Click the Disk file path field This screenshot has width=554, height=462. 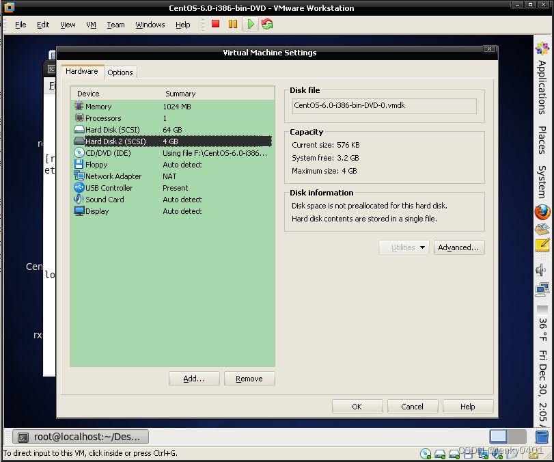[x=384, y=106]
